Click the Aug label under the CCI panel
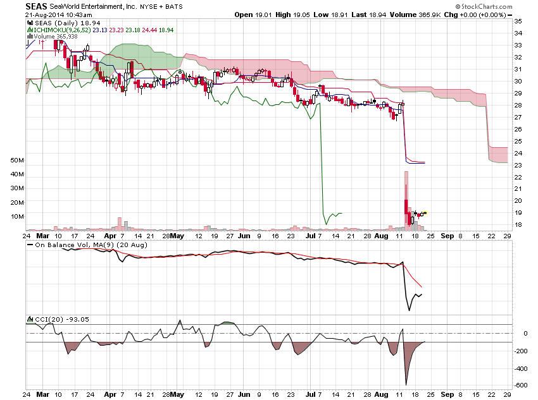Screen dimensions: 538x400 pos(381,394)
